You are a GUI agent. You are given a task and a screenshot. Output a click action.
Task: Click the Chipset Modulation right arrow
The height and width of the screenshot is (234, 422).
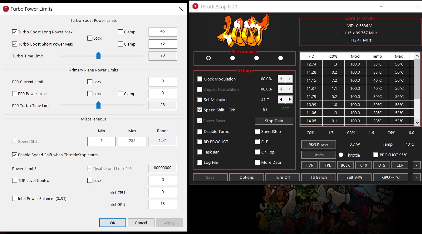[x=289, y=89]
